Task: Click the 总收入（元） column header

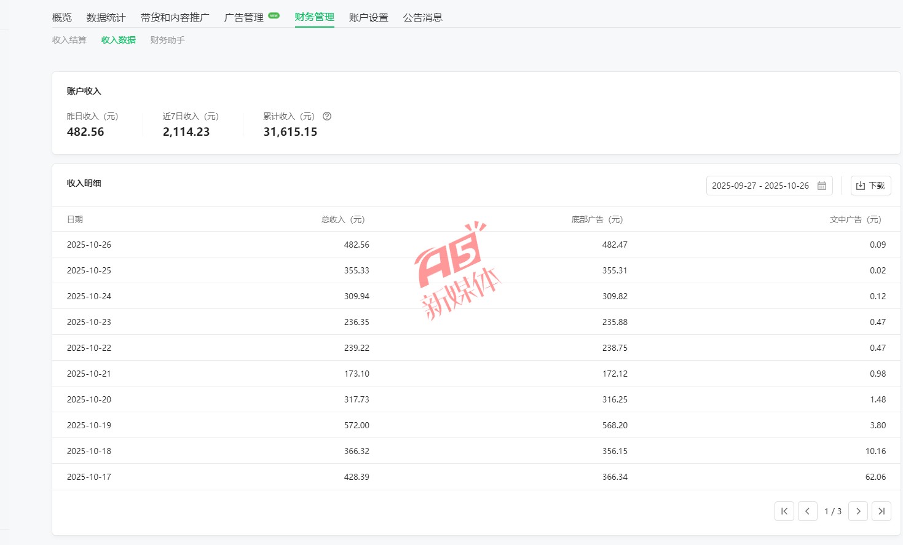Action: pyautogui.click(x=342, y=219)
